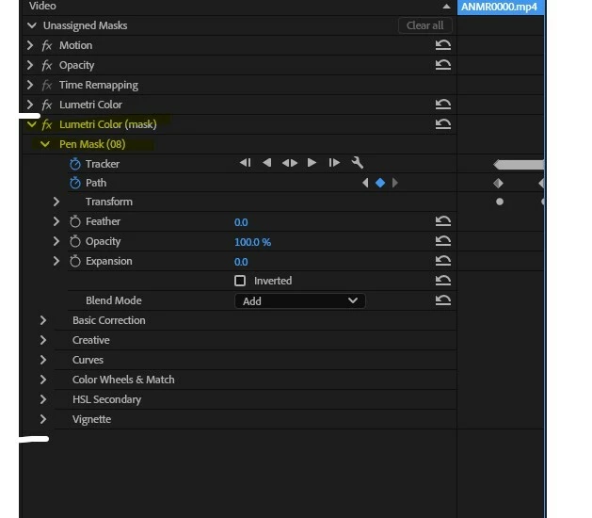The width and height of the screenshot is (592, 518).
Task: Open the tracking method wrench menu
Action: (x=357, y=163)
